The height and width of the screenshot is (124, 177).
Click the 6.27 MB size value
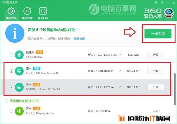pos(133,55)
